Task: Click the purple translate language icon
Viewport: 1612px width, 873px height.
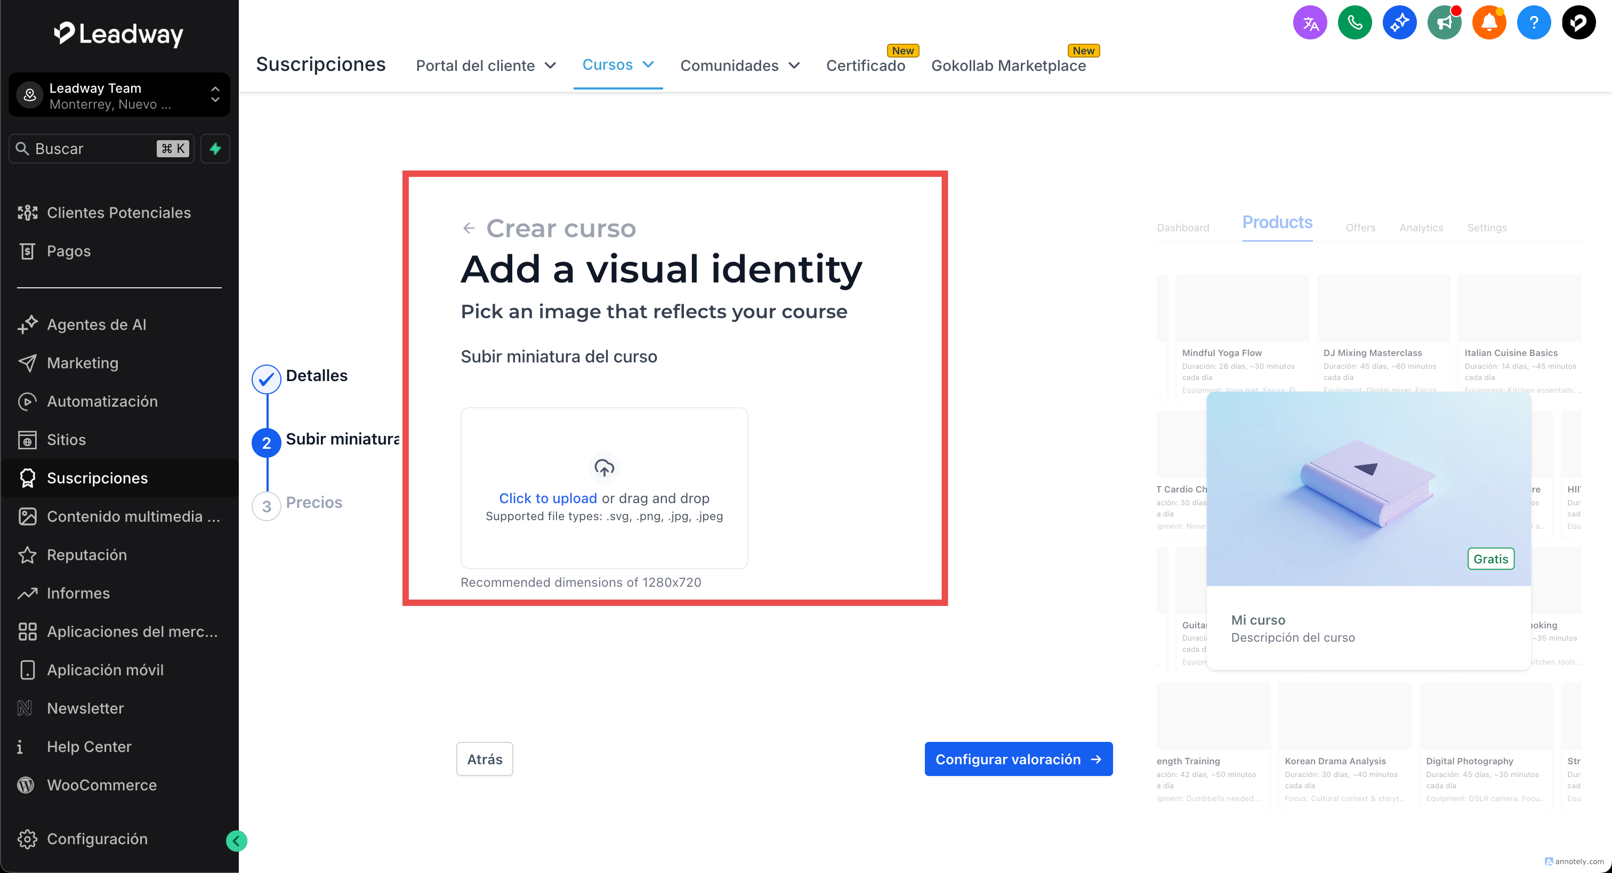Action: pos(1310,23)
